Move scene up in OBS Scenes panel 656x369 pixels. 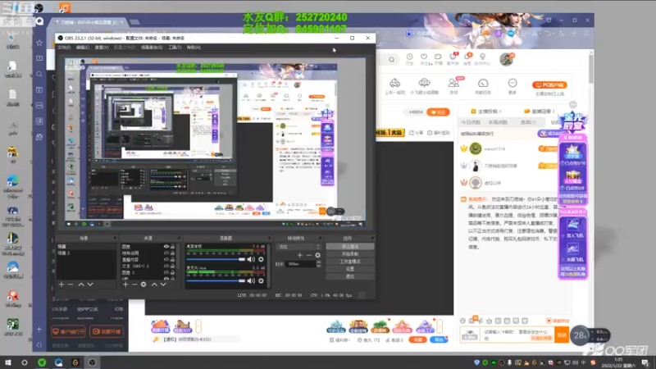pyautogui.click(x=81, y=285)
